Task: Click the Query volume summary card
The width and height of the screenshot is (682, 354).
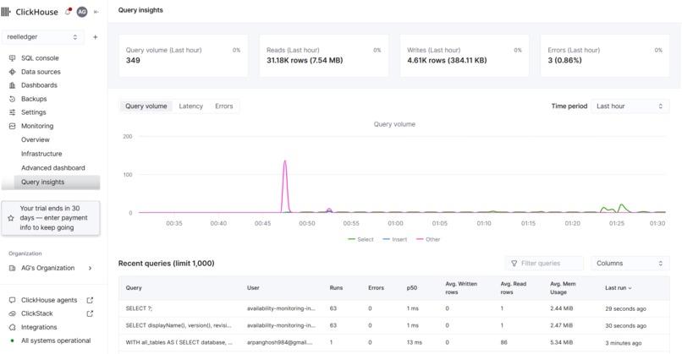Action: click(x=183, y=56)
